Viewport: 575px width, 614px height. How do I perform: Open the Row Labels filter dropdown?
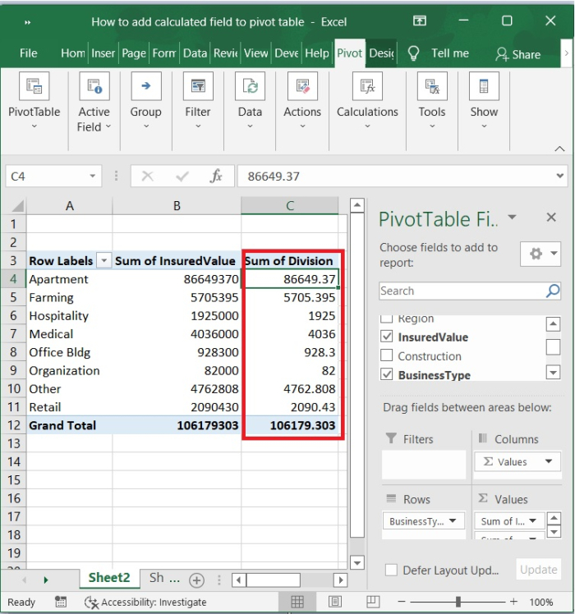(103, 261)
